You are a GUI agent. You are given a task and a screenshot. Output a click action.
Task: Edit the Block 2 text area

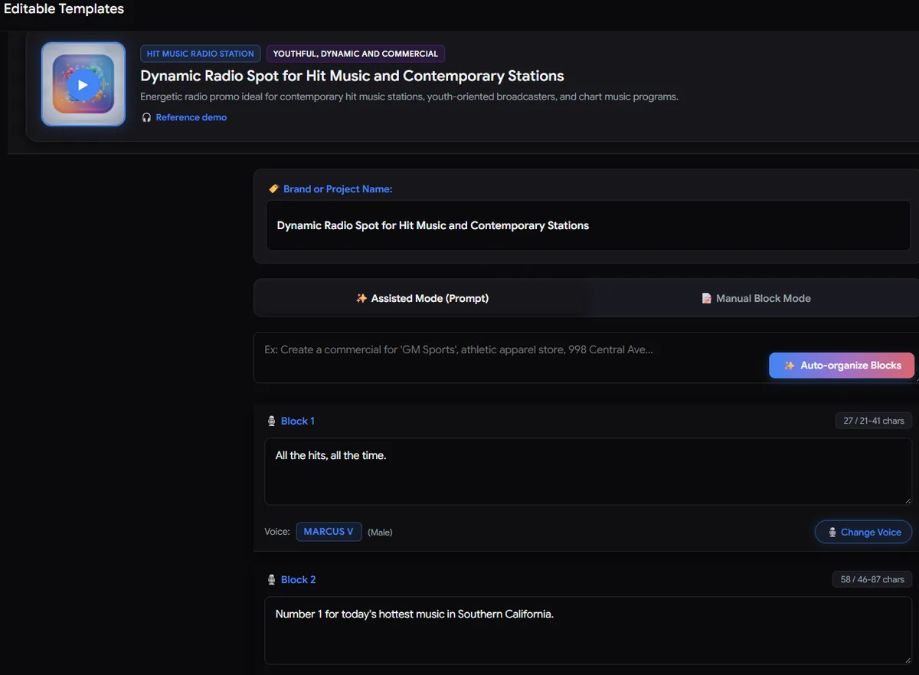pos(588,630)
